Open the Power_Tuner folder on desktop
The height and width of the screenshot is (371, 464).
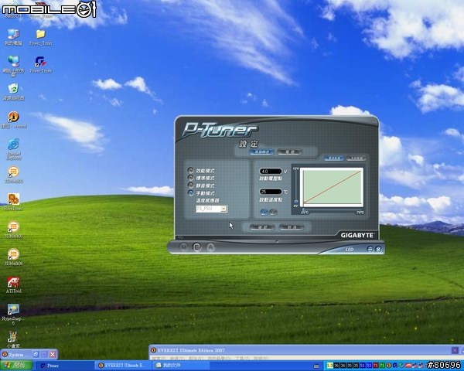coord(40,37)
